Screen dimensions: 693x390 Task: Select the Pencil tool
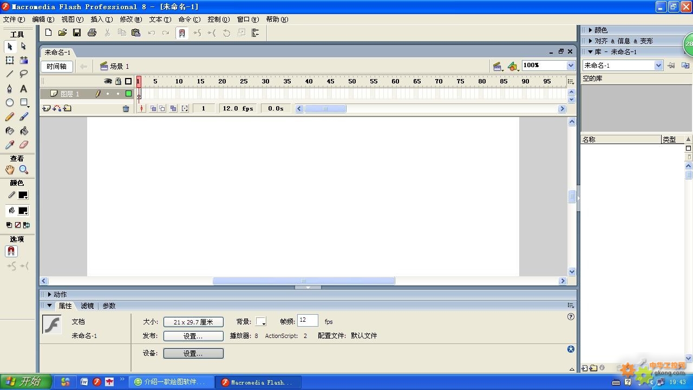(10, 116)
